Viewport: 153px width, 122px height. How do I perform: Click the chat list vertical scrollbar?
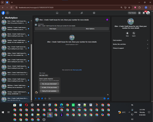(x=31, y=72)
